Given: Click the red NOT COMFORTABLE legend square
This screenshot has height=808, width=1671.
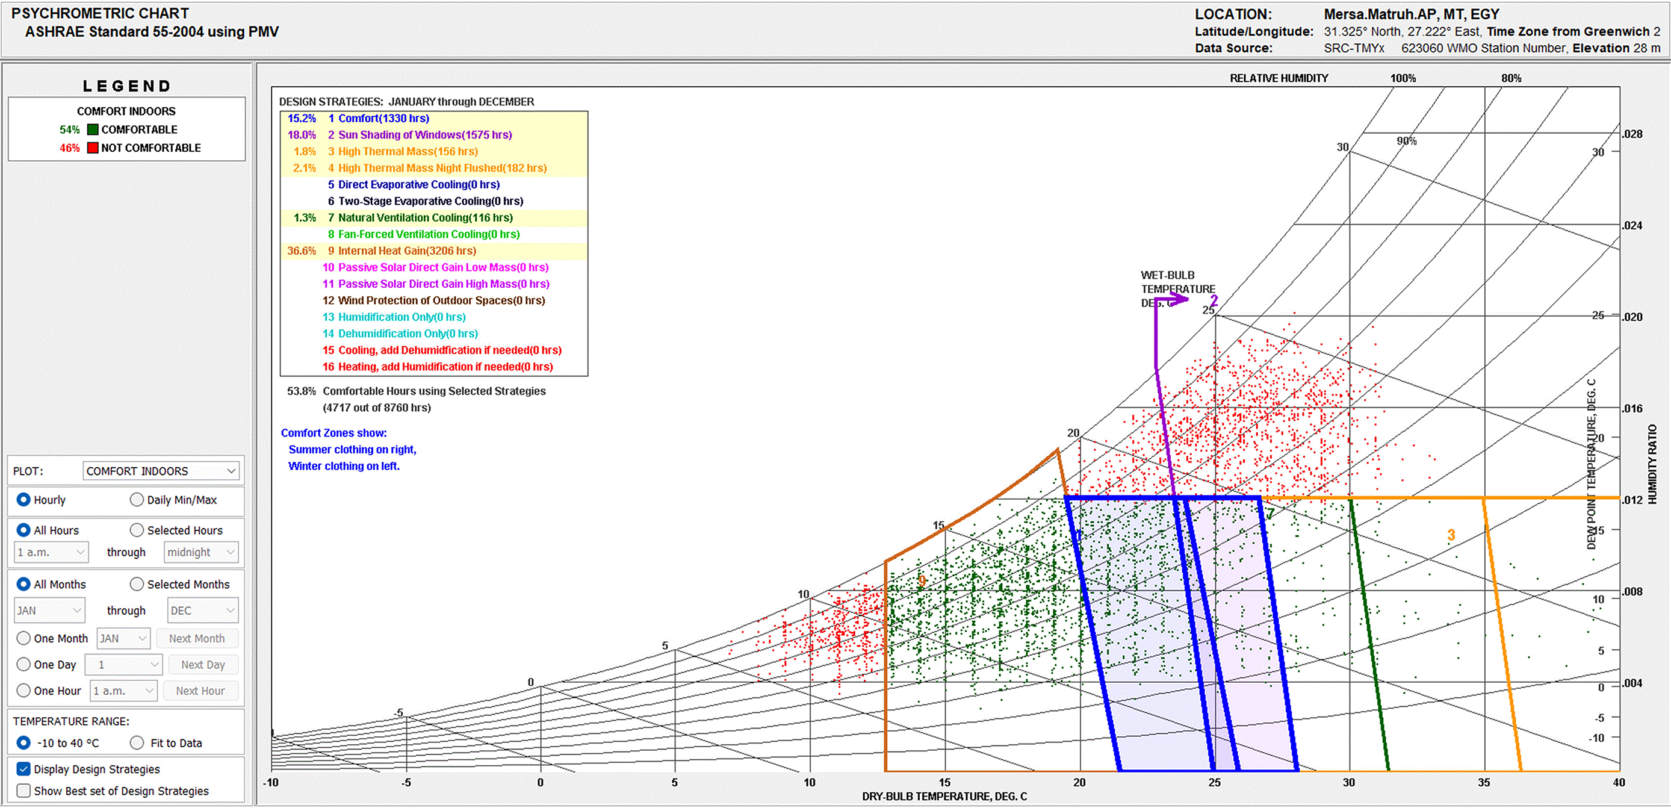Looking at the screenshot, I should coord(93,148).
